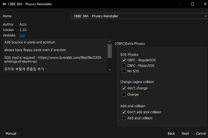Click the 'Change vagina collision' group label

[x=137, y=82]
